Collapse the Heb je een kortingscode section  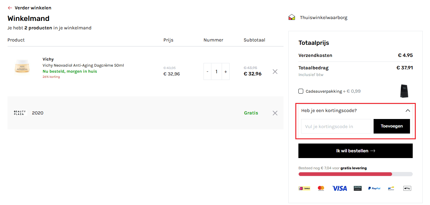tap(355, 111)
